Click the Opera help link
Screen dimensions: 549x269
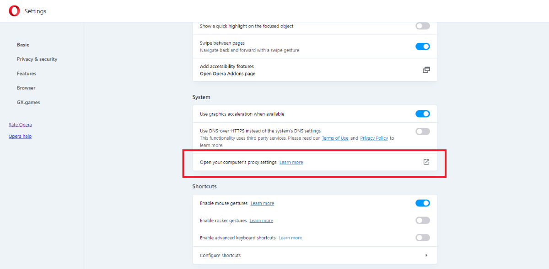click(20, 136)
